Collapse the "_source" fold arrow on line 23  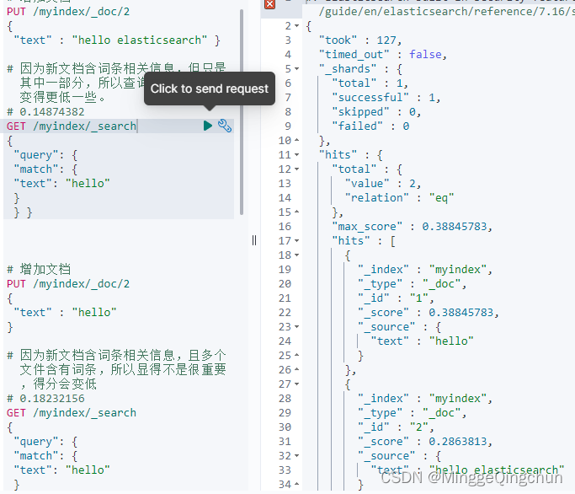point(296,327)
